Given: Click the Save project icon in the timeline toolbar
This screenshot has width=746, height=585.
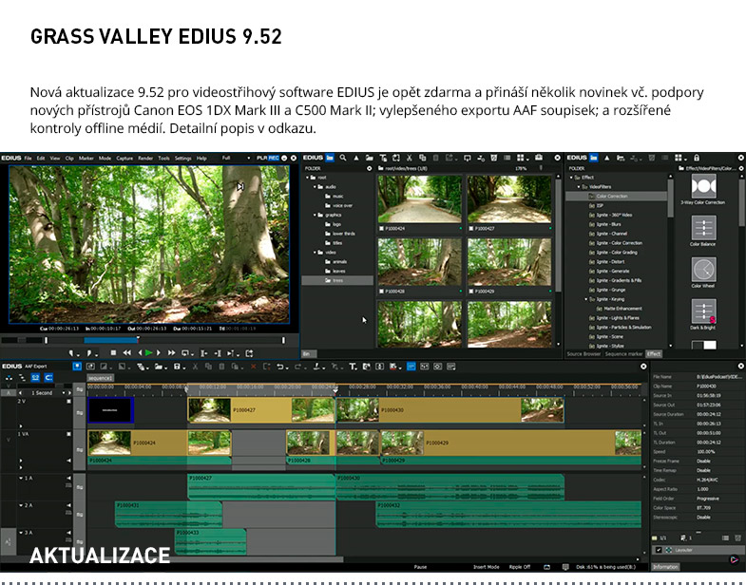Looking at the screenshot, I should coord(178,367).
